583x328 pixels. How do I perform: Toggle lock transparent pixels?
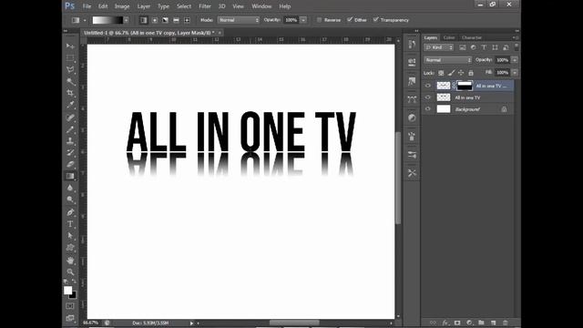[441, 73]
